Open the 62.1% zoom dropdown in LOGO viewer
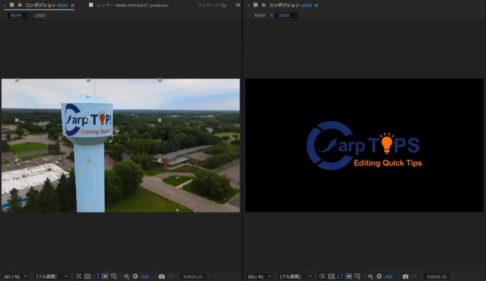The width and height of the screenshot is (486, 281). (259, 277)
